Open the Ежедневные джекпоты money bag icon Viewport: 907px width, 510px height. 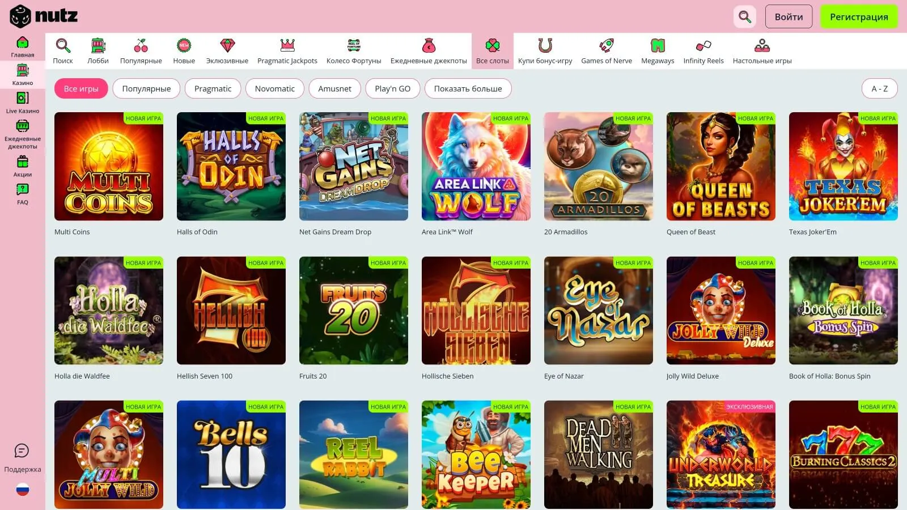[429, 45]
